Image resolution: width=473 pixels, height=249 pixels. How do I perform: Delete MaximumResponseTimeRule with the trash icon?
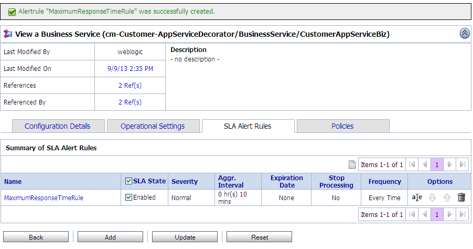[461, 198]
